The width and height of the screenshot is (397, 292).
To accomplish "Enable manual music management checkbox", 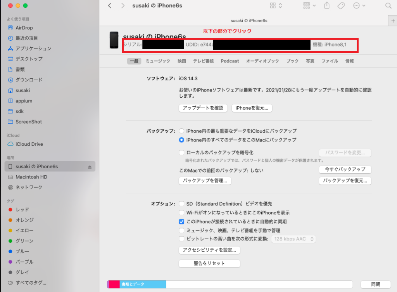I will [x=181, y=230].
